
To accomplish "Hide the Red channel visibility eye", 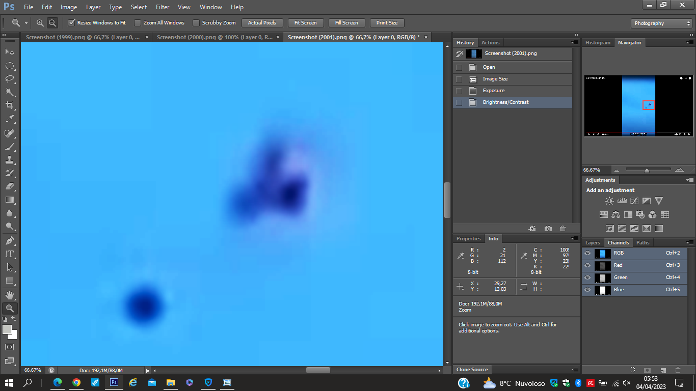I will (x=587, y=265).
